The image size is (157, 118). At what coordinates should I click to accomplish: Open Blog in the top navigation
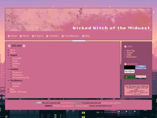87,36
